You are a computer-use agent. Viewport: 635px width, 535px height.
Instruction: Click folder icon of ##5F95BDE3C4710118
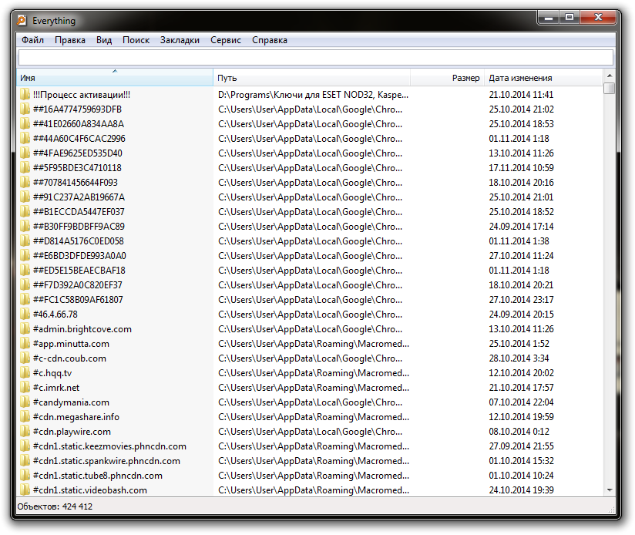click(25, 167)
